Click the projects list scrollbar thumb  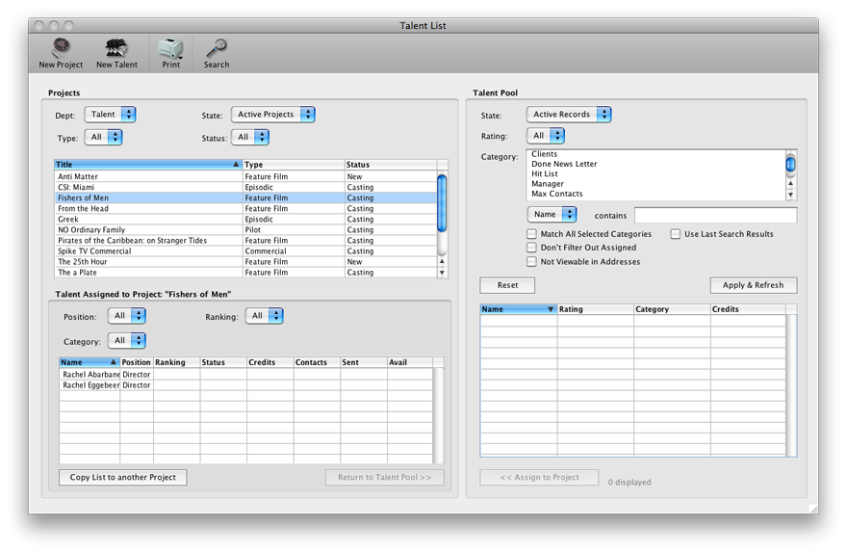[x=442, y=203]
